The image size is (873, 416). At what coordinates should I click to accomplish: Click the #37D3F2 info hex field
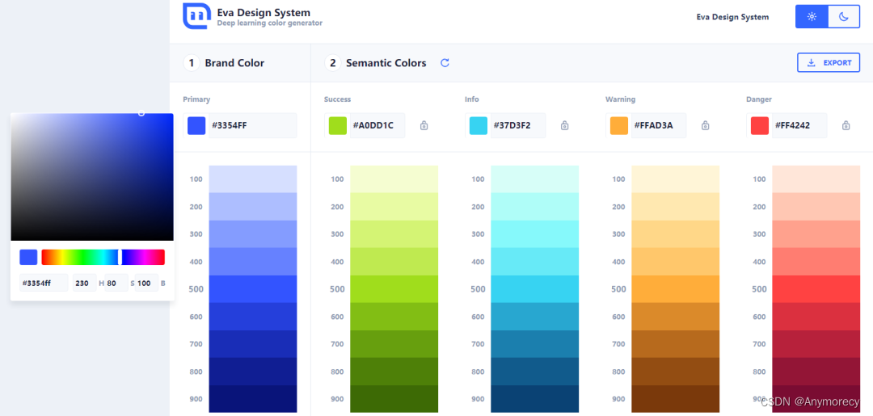pos(518,126)
